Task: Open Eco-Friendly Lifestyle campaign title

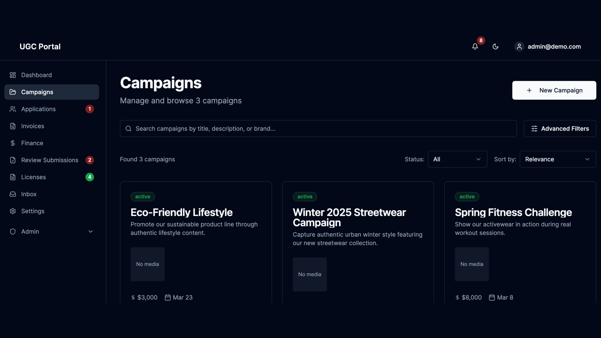Action: click(x=182, y=212)
